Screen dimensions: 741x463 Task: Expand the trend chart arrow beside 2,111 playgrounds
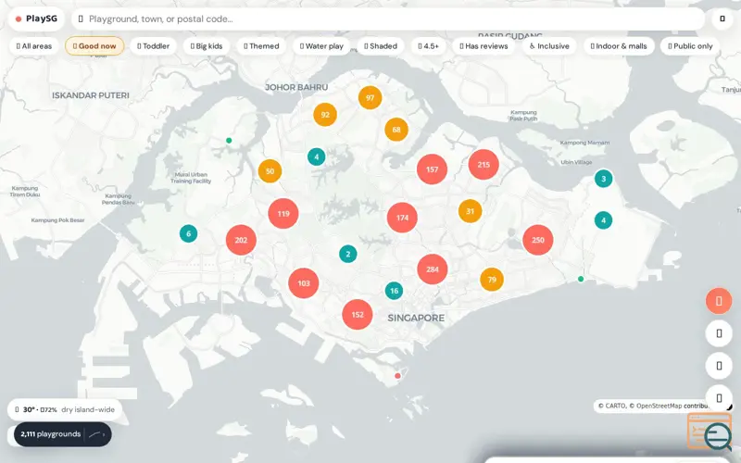click(97, 434)
